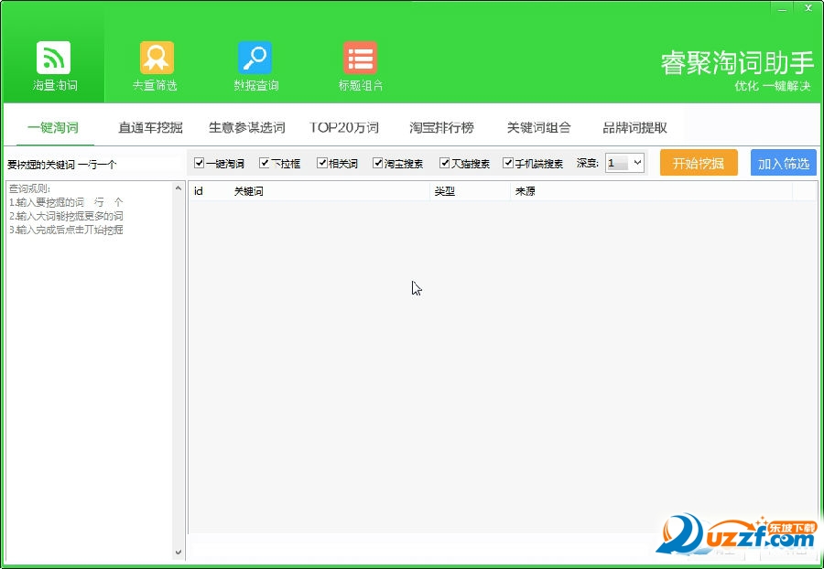Click the blue 加入筛选 button
The height and width of the screenshot is (569, 824).
[783, 163]
